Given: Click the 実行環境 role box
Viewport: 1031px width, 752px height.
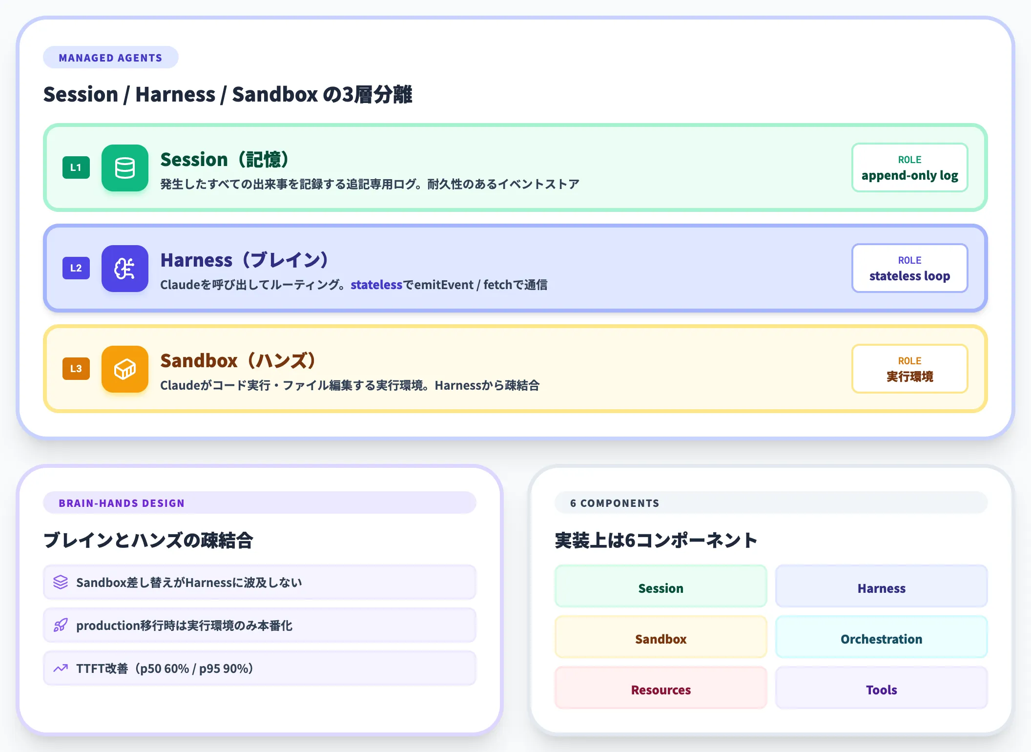Looking at the screenshot, I should pyautogui.click(x=910, y=369).
